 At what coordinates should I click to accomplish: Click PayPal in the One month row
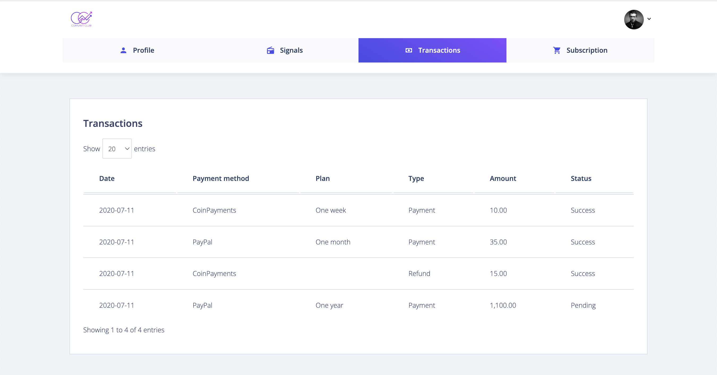tap(202, 242)
